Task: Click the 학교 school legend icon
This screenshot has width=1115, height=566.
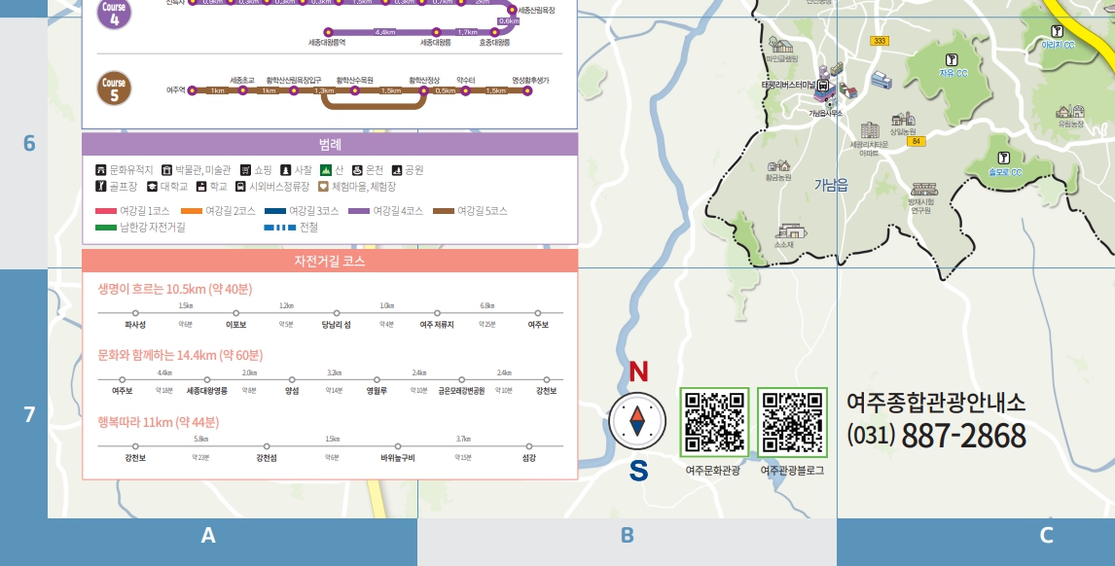Action: (201, 187)
